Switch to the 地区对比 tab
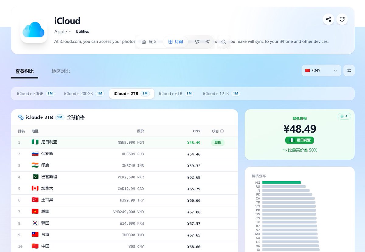365x252 pixels. [x=61, y=71]
